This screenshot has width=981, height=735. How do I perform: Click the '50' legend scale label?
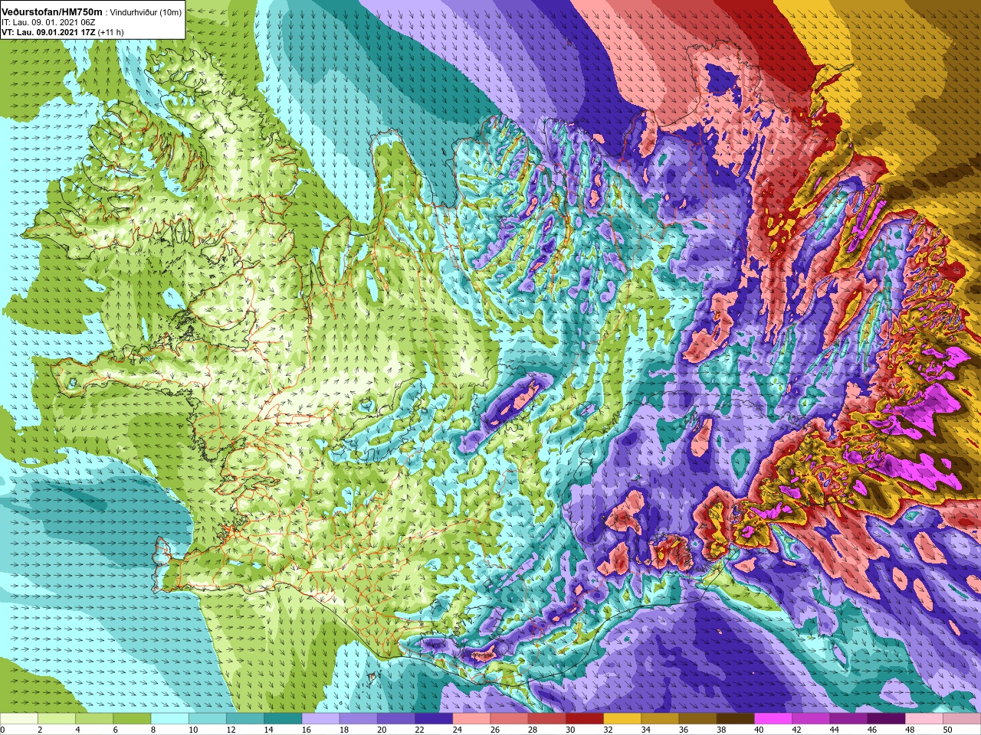[x=947, y=730]
